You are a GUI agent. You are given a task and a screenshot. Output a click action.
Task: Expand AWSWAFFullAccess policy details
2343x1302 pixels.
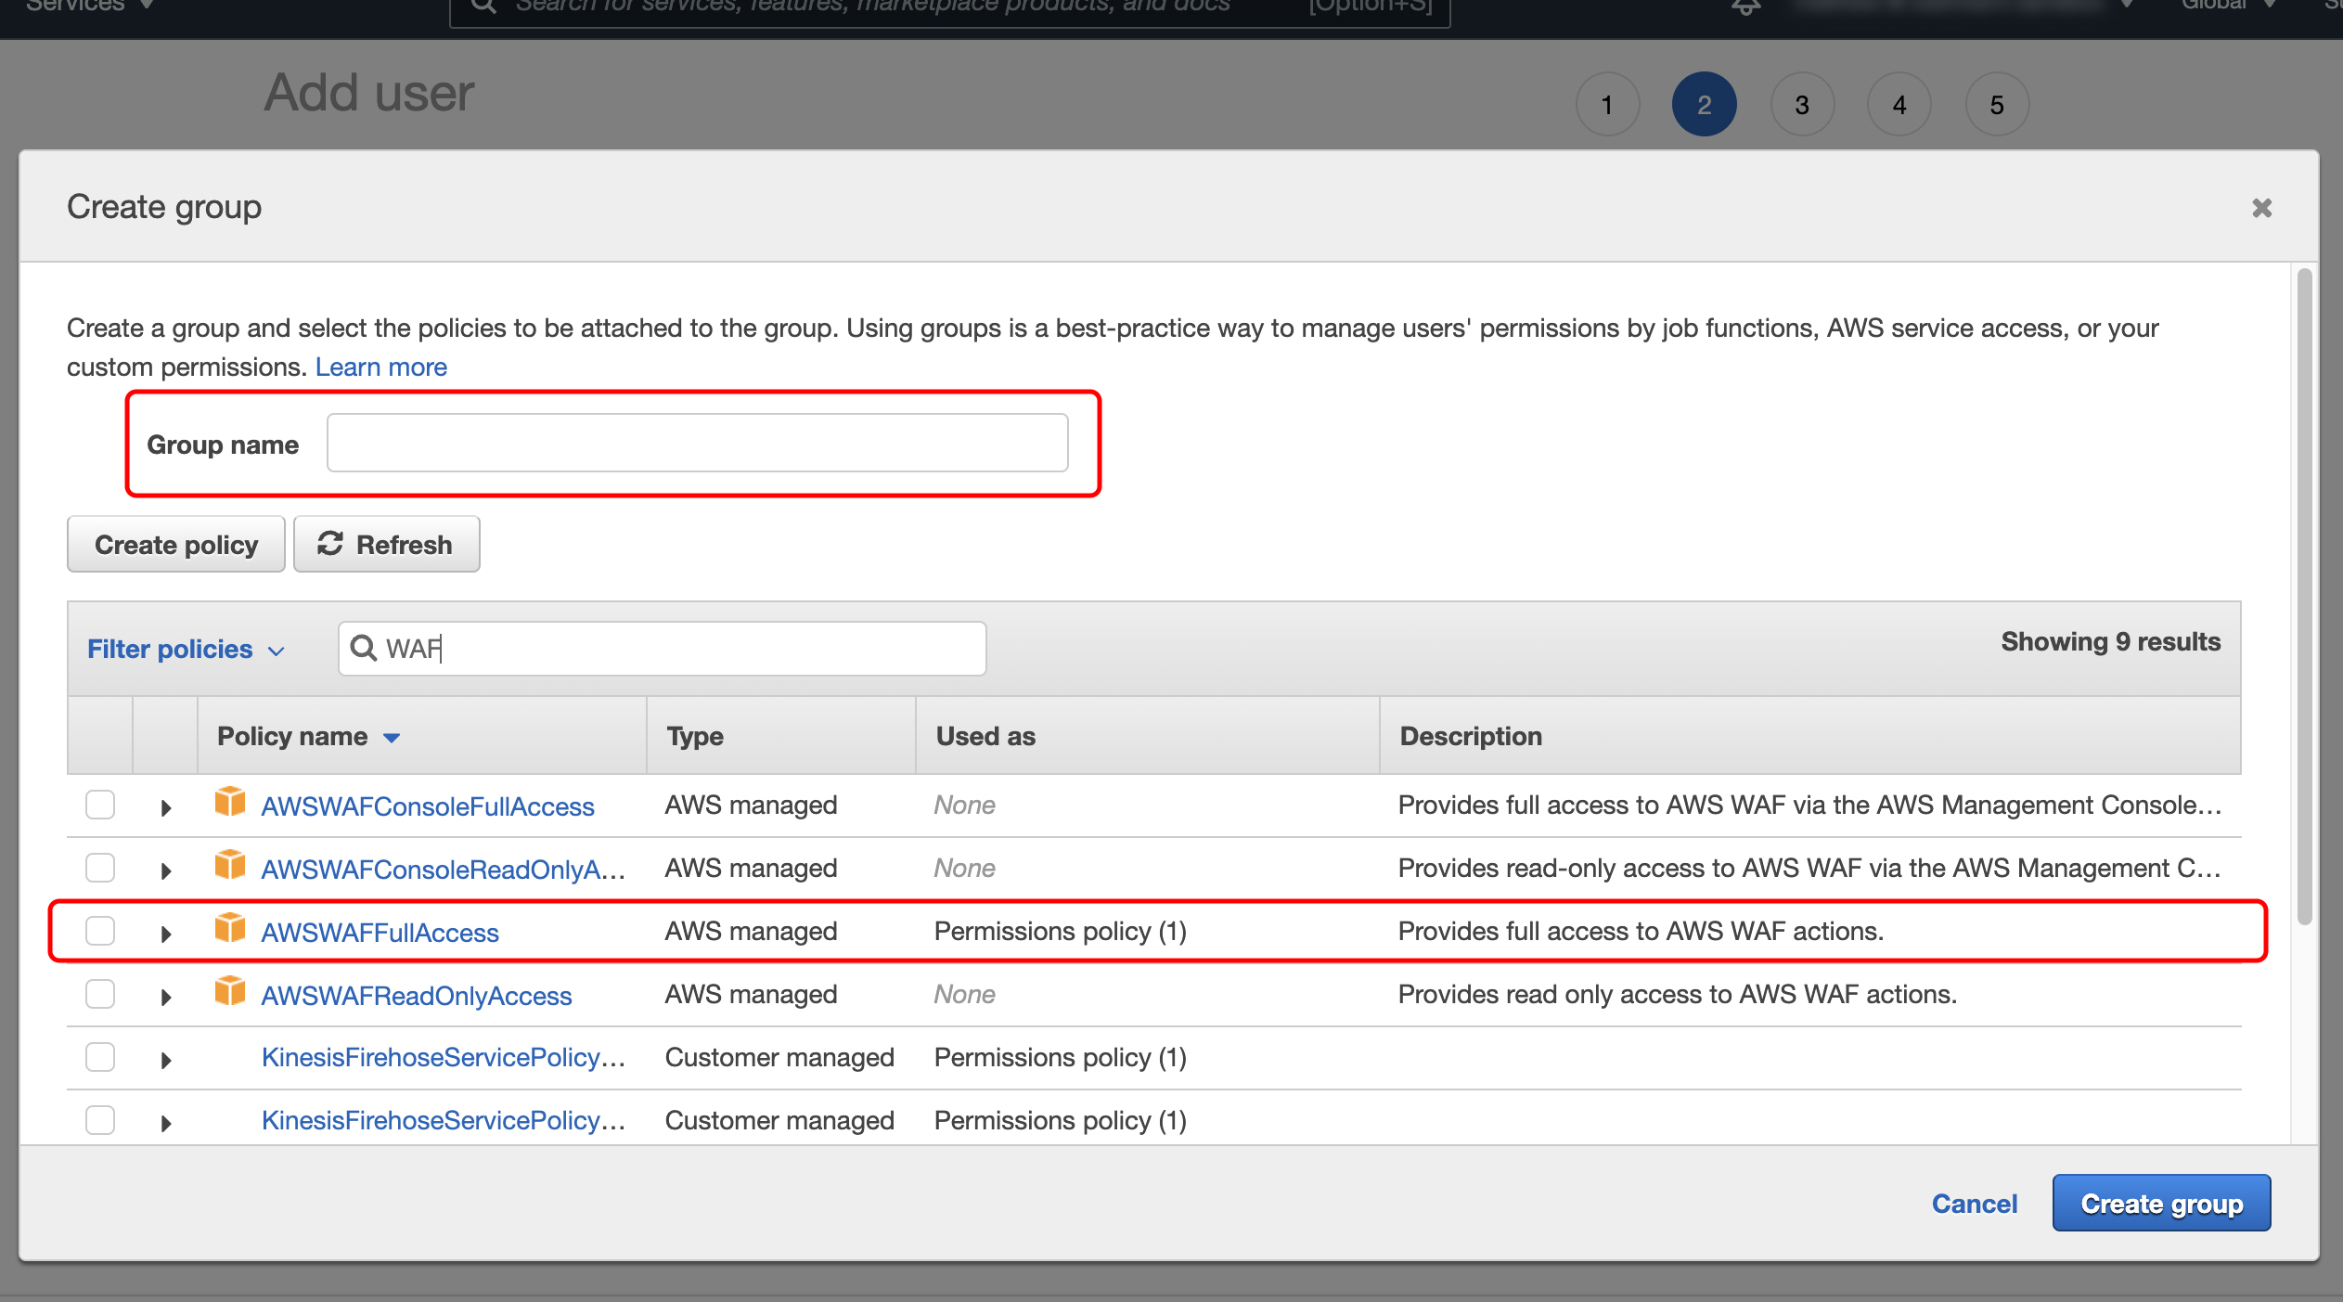coord(166,935)
